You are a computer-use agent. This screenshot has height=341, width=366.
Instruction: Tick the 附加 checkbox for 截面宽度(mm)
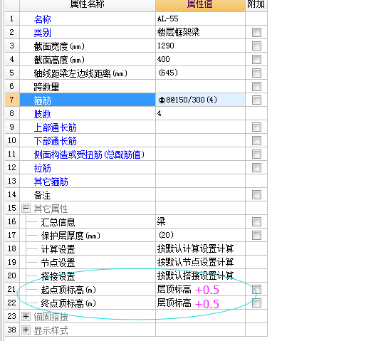coord(256,46)
